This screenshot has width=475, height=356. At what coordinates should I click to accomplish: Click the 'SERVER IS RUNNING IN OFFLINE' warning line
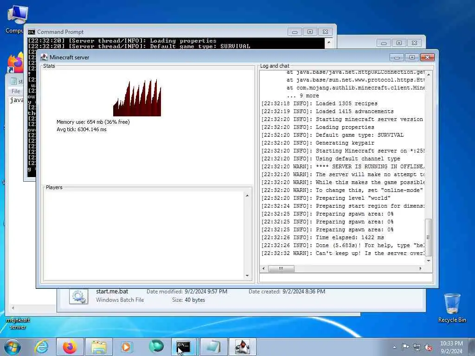343,166
